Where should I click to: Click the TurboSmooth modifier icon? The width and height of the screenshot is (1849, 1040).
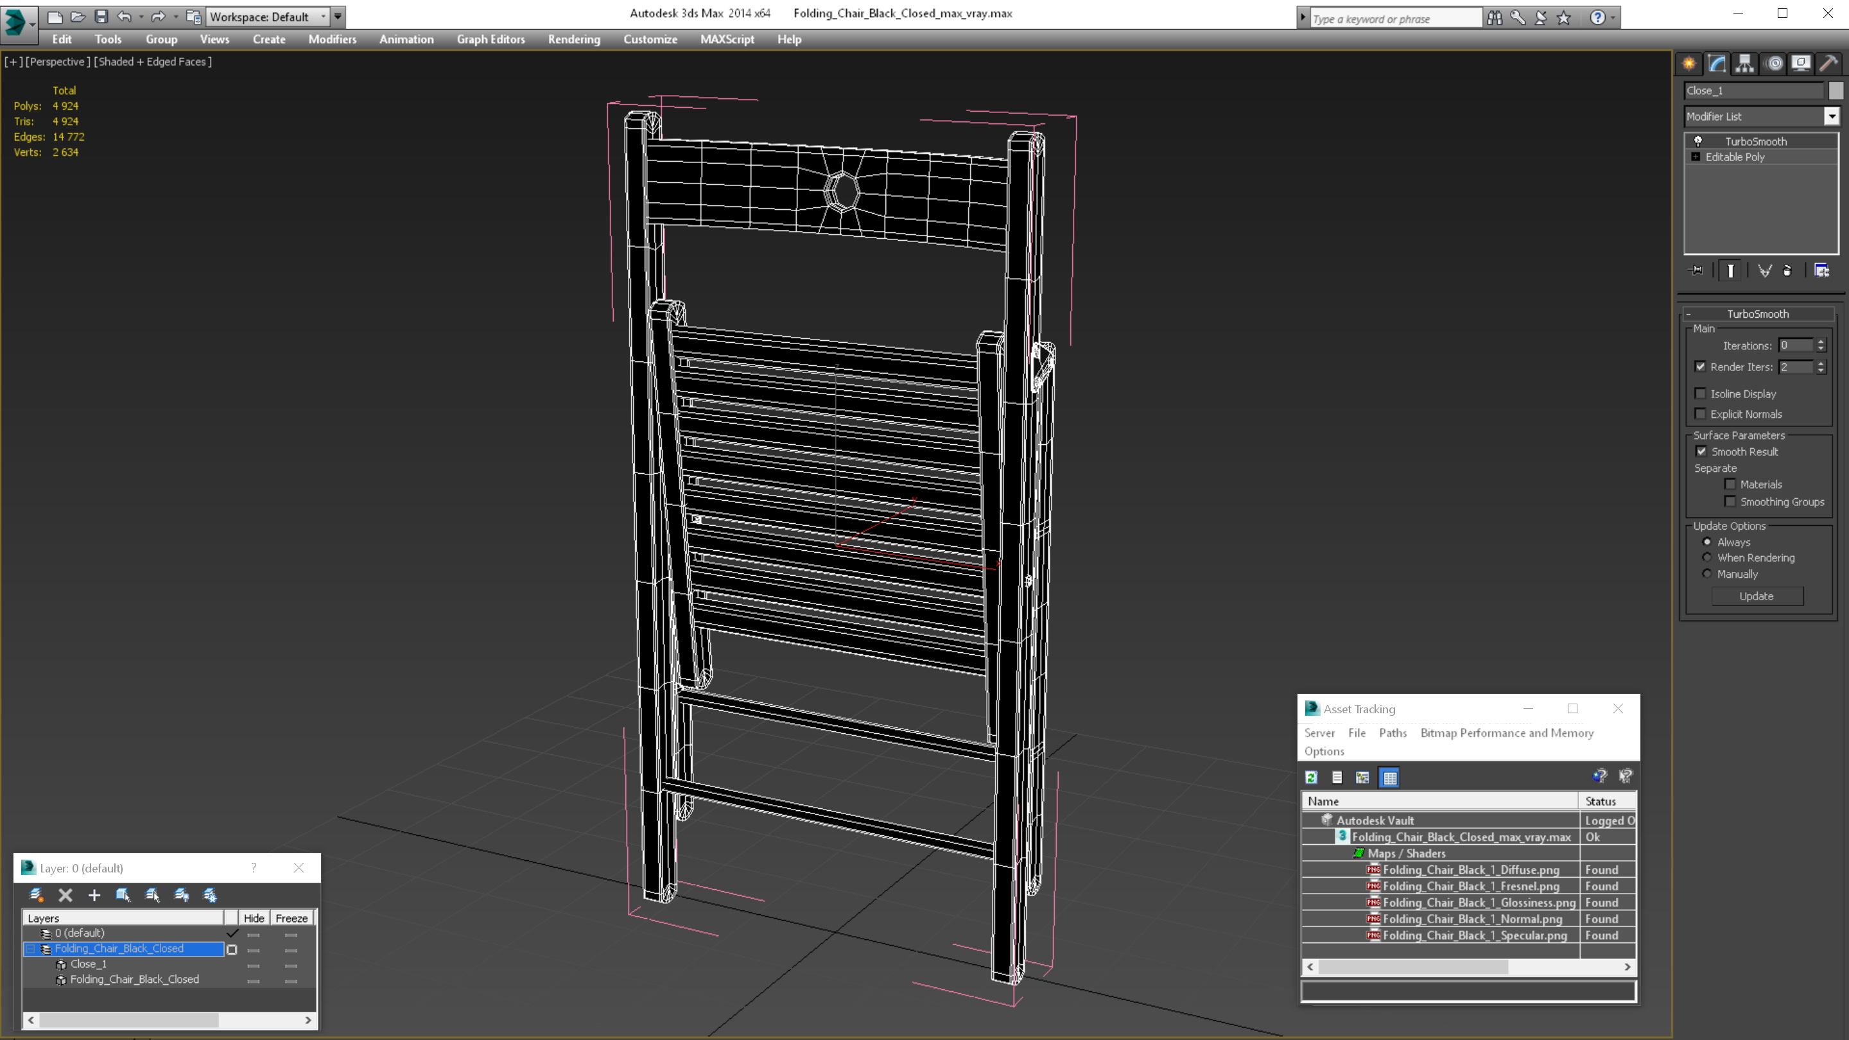point(1698,140)
